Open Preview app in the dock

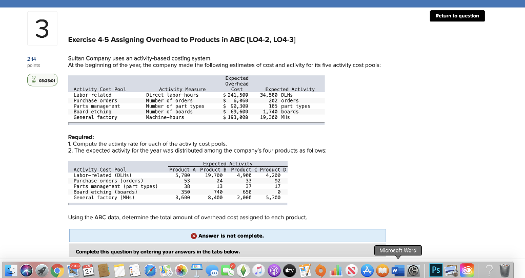pyautogui.click(x=451, y=270)
